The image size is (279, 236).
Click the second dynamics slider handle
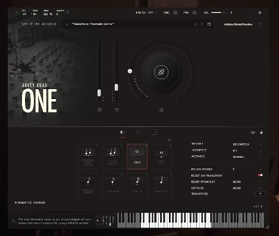tap(116, 87)
